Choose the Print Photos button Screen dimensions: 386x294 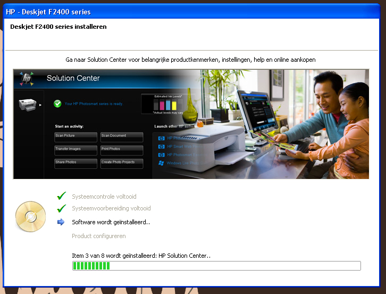(122, 149)
